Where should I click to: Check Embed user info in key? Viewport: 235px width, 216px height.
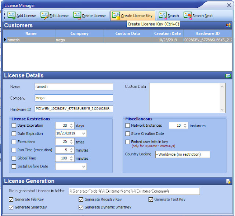pos(127,142)
